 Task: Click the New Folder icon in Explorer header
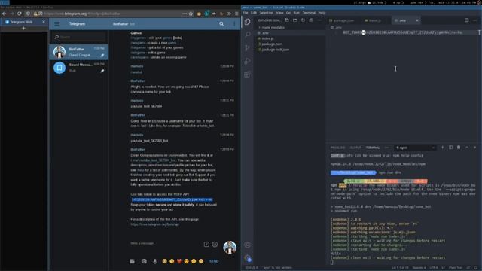pos(295,20)
